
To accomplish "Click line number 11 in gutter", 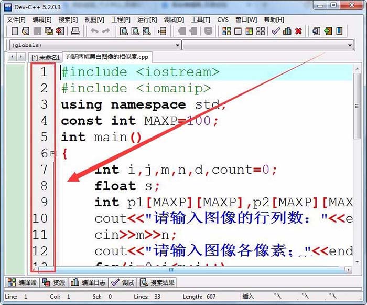I will tap(40, 235).
